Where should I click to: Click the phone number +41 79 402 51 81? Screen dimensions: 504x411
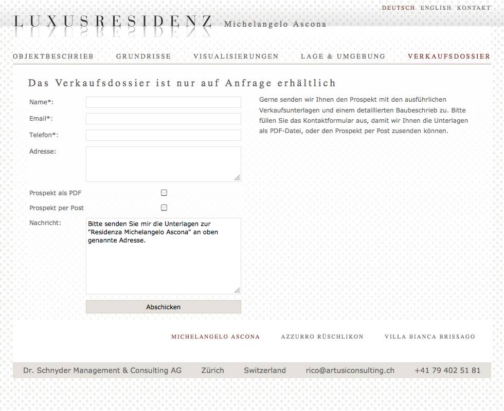[x=447, y=370]
